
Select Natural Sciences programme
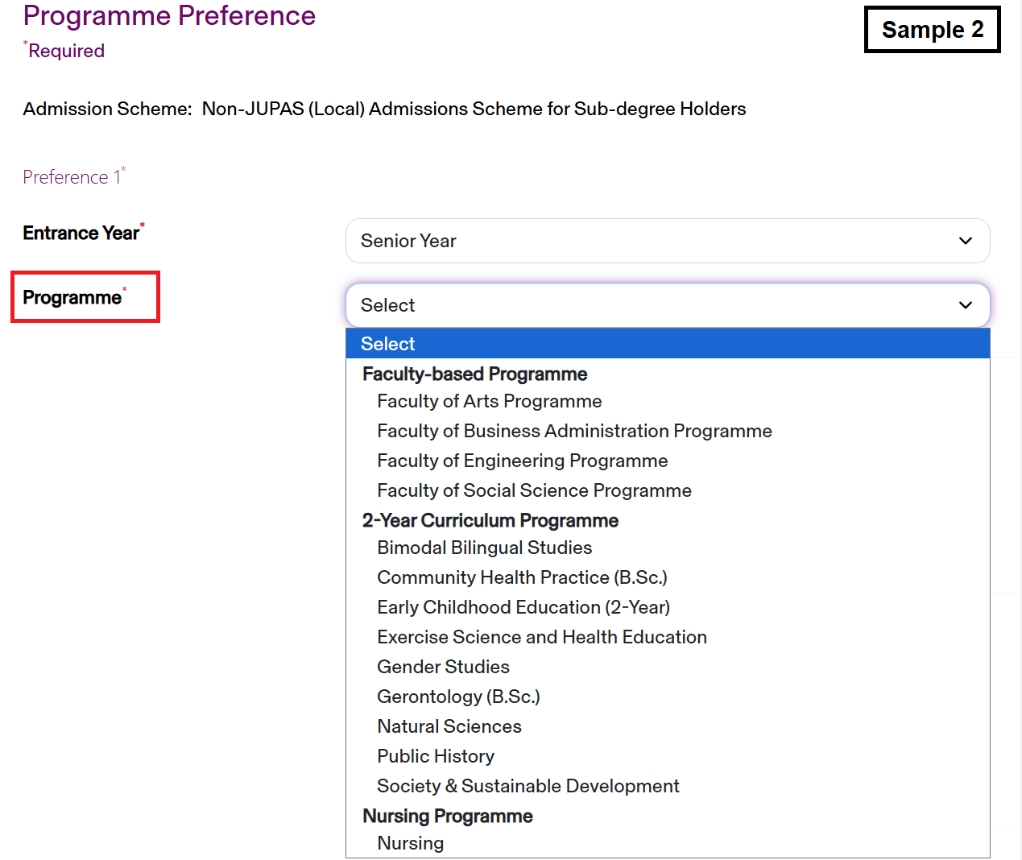[449, 726]
